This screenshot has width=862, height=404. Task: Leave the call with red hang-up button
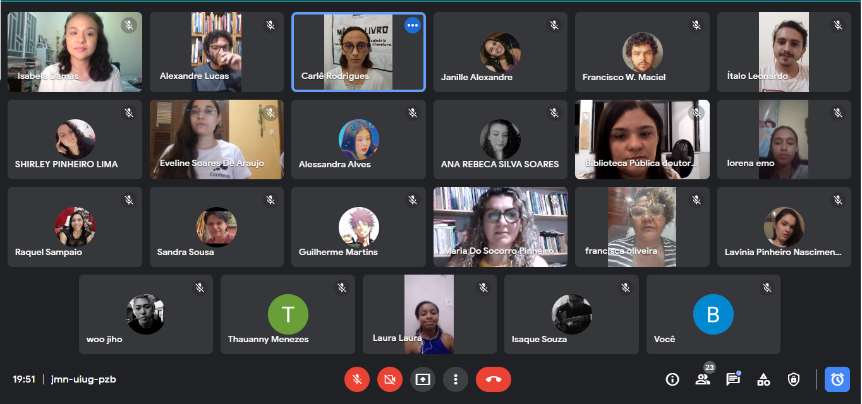[494, 379]
